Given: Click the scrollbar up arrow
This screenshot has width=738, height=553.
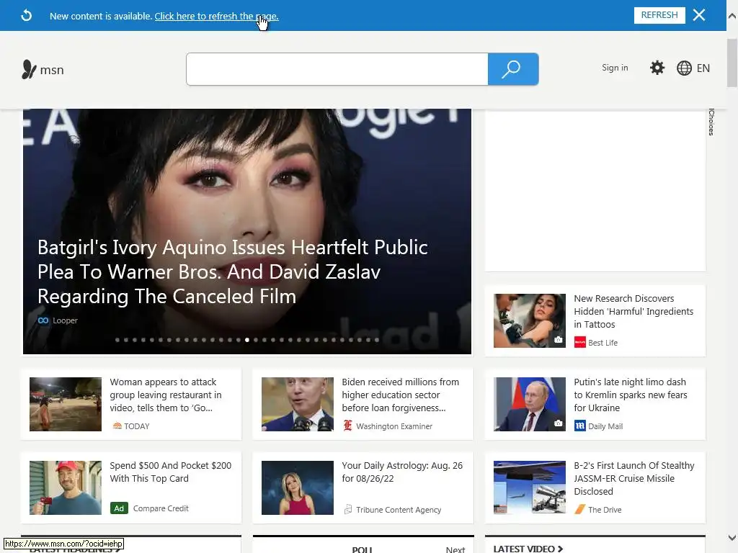Looking at the screenshot, I should (x=732, y=16).
